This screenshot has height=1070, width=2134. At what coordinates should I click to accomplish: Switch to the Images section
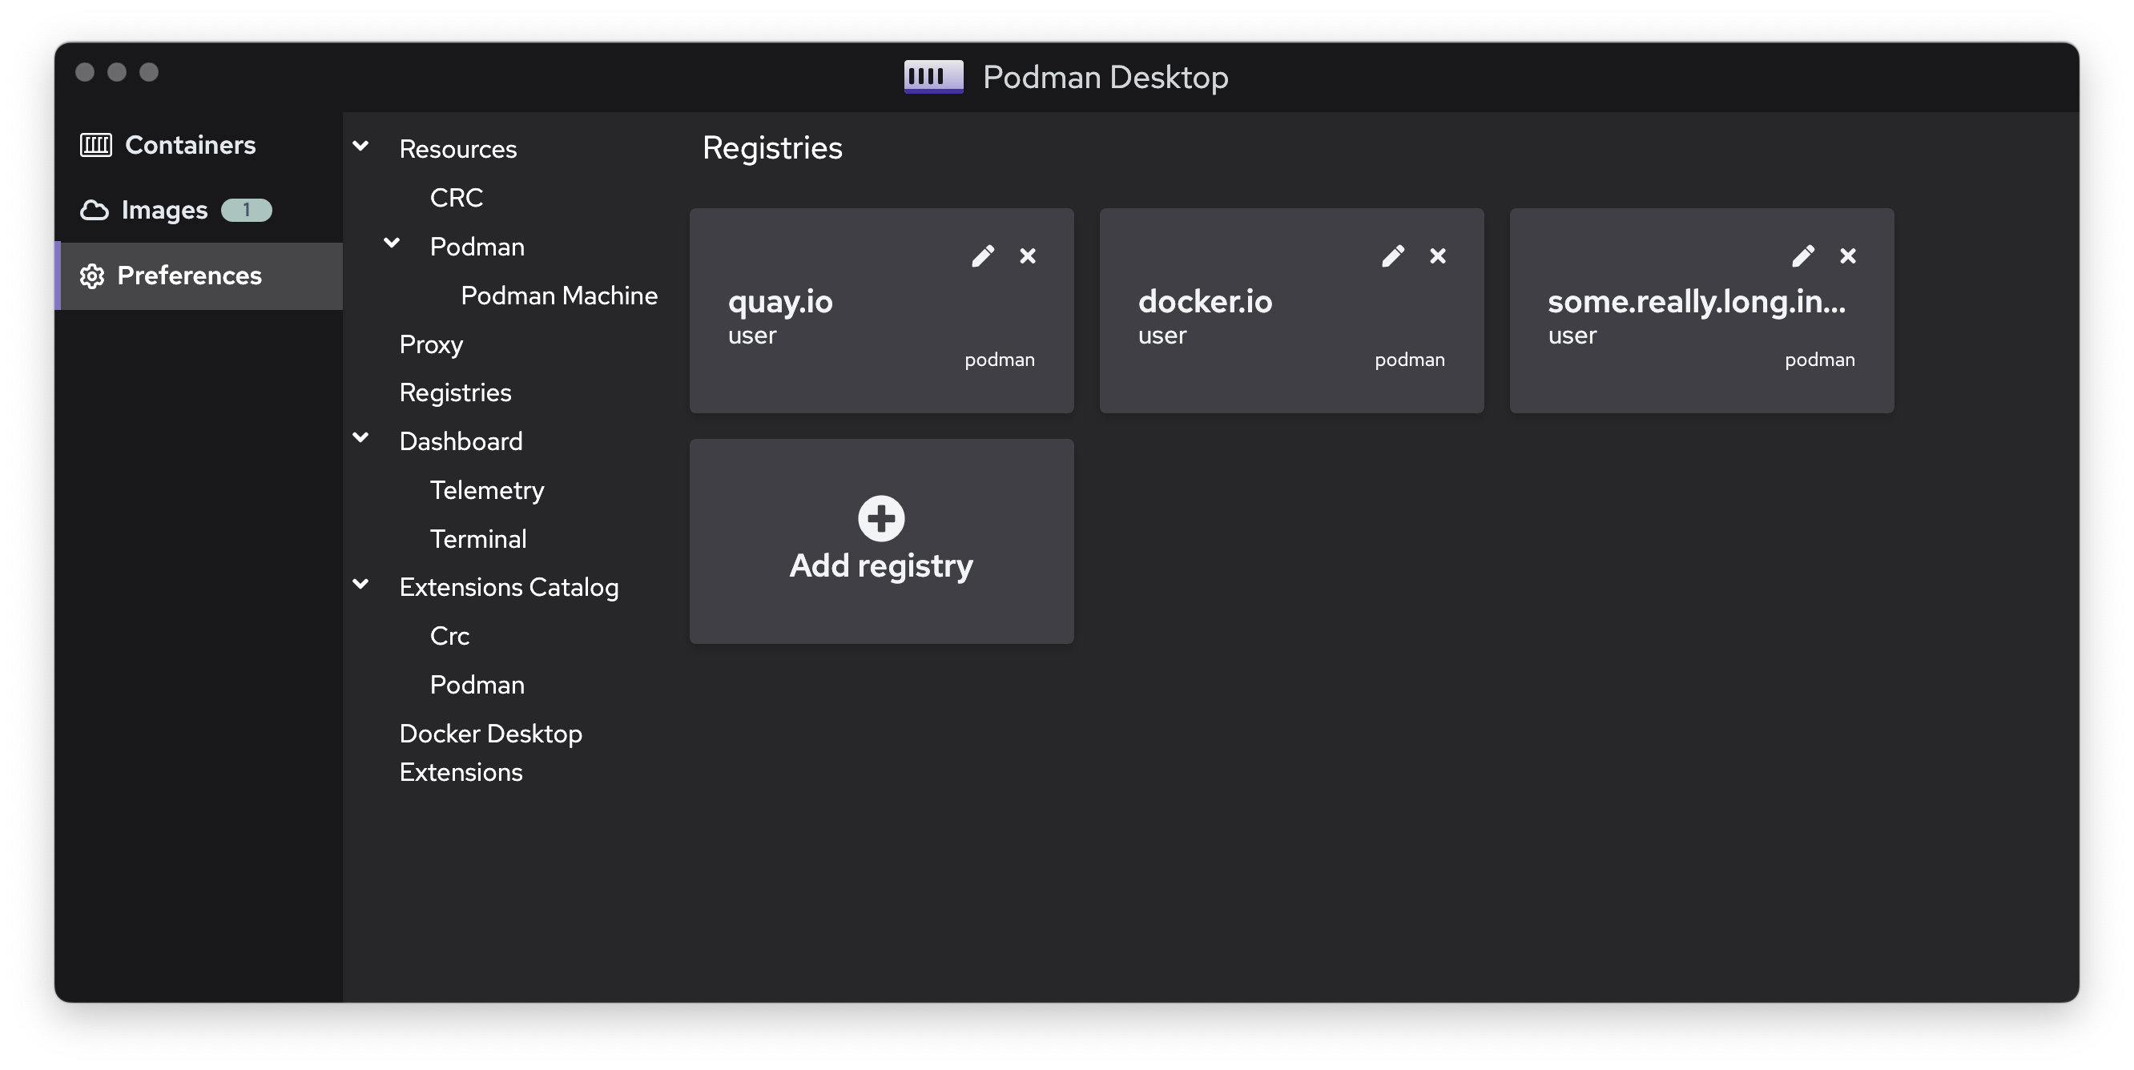point(164,210)
